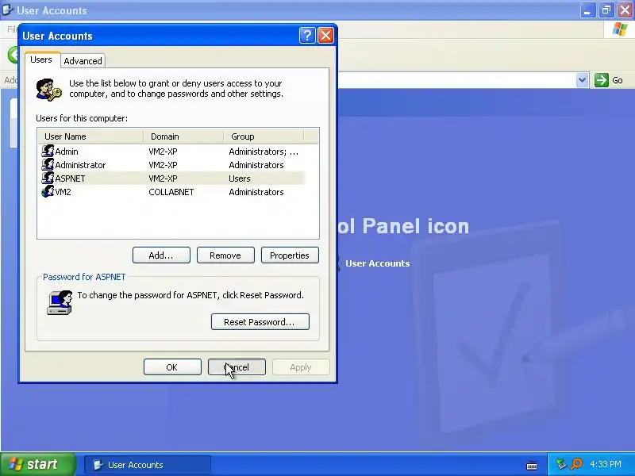Click the clock showing 4:33 PM
The height and width of the screenshot is (476, 635).
tap(606, 464)
